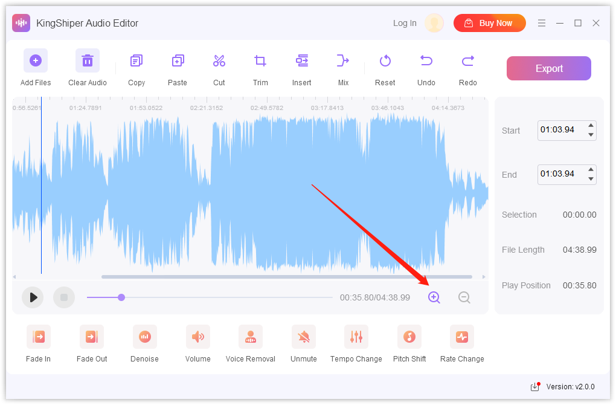The width and height of the screenshot is (616, 405).
Task: Undo the last action
Action: [426, 61]
